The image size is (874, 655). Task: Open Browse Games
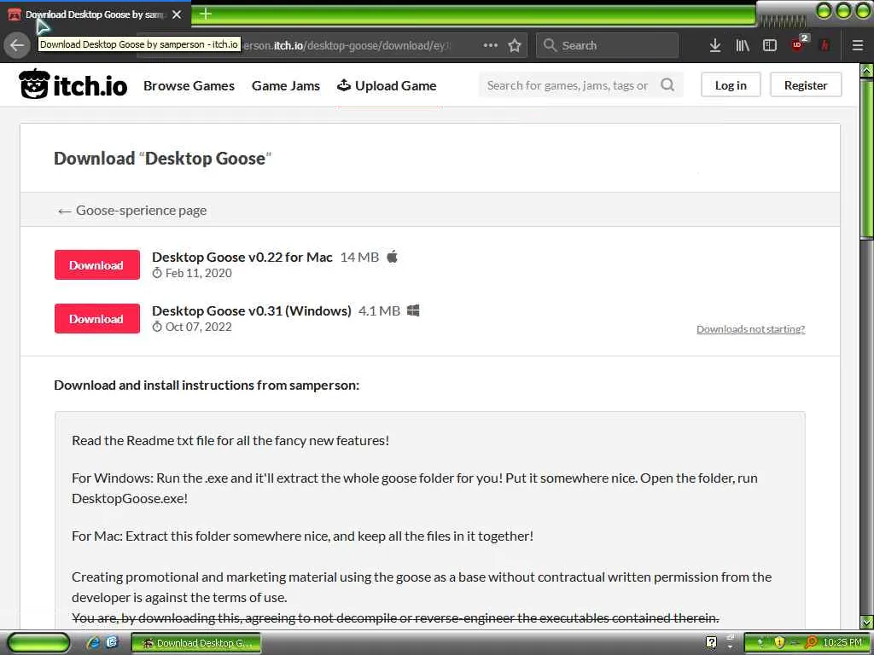click(189, 86)
